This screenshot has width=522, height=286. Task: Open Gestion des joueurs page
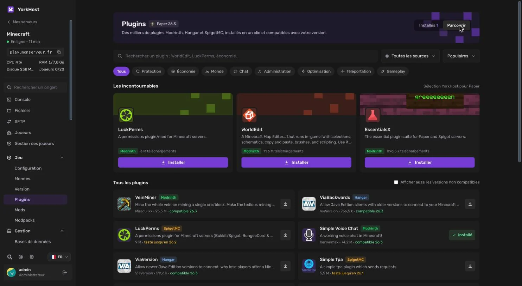click(x=35, y=143)
